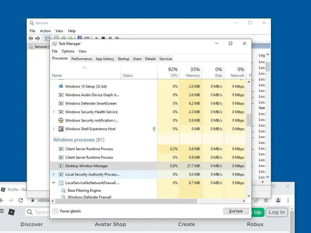Open the Roblox Avatar Shop link
The width and height of the screenshot is (311, 233).
pos(110,224)
